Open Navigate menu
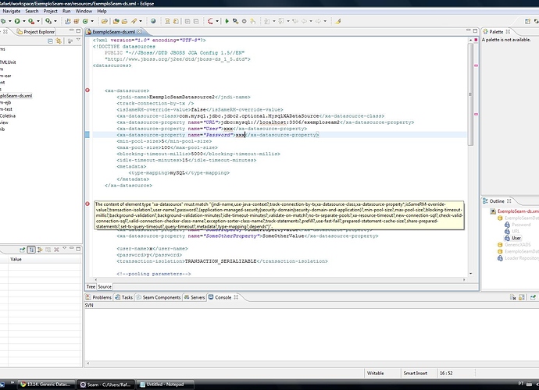539x390 pixels. click(12, 11)
